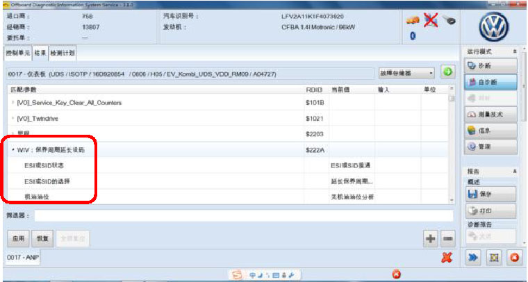
Task: Select the 机油油位 row
Action: pyautogui.click(x=228, y=197)
